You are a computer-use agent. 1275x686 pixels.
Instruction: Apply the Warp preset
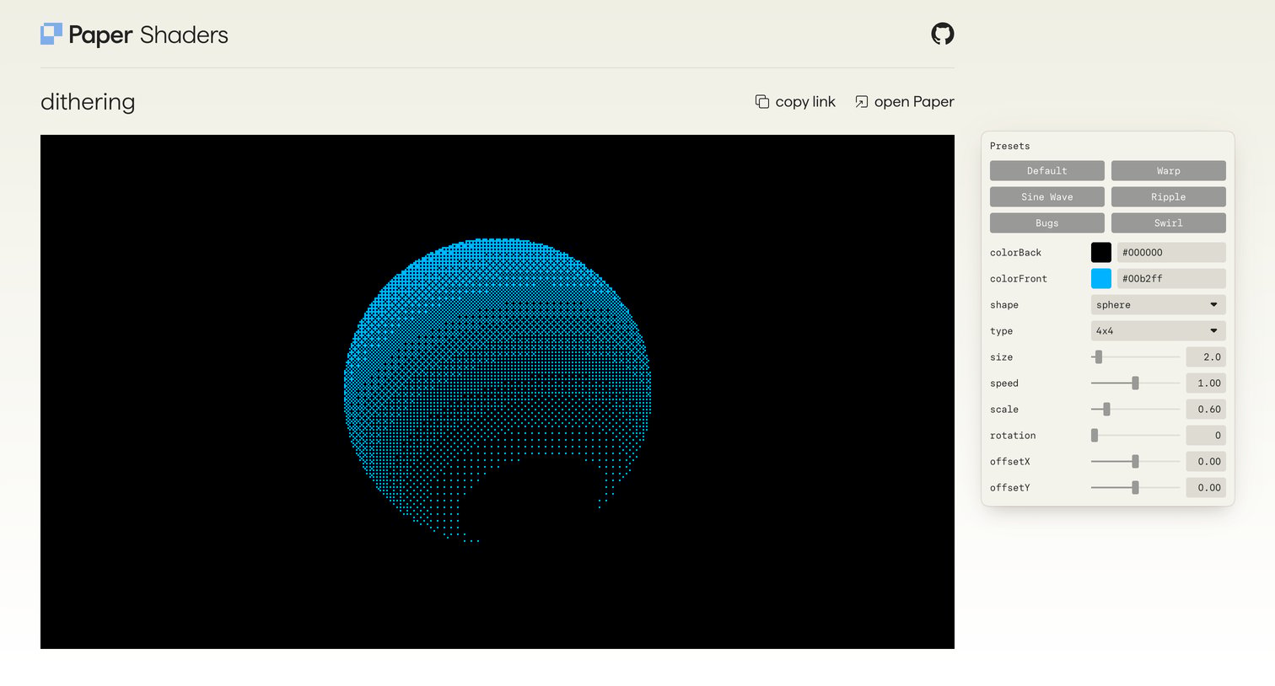pyautogui.click(x=1168, y=170)
